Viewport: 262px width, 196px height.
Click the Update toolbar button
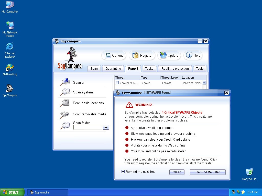pos(169,55)
